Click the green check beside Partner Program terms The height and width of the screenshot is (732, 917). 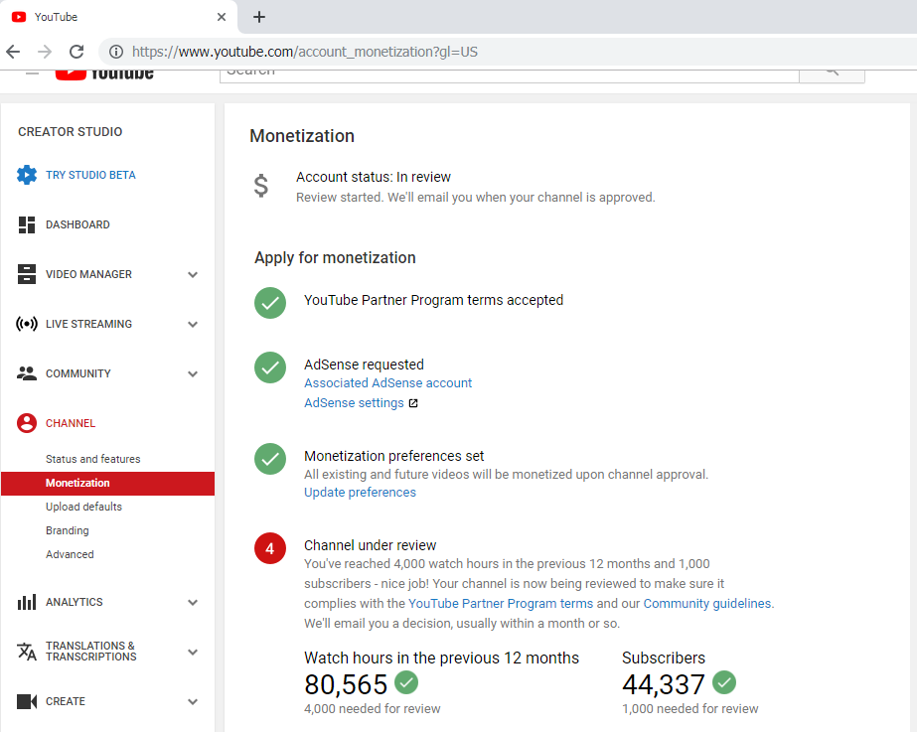270,303
